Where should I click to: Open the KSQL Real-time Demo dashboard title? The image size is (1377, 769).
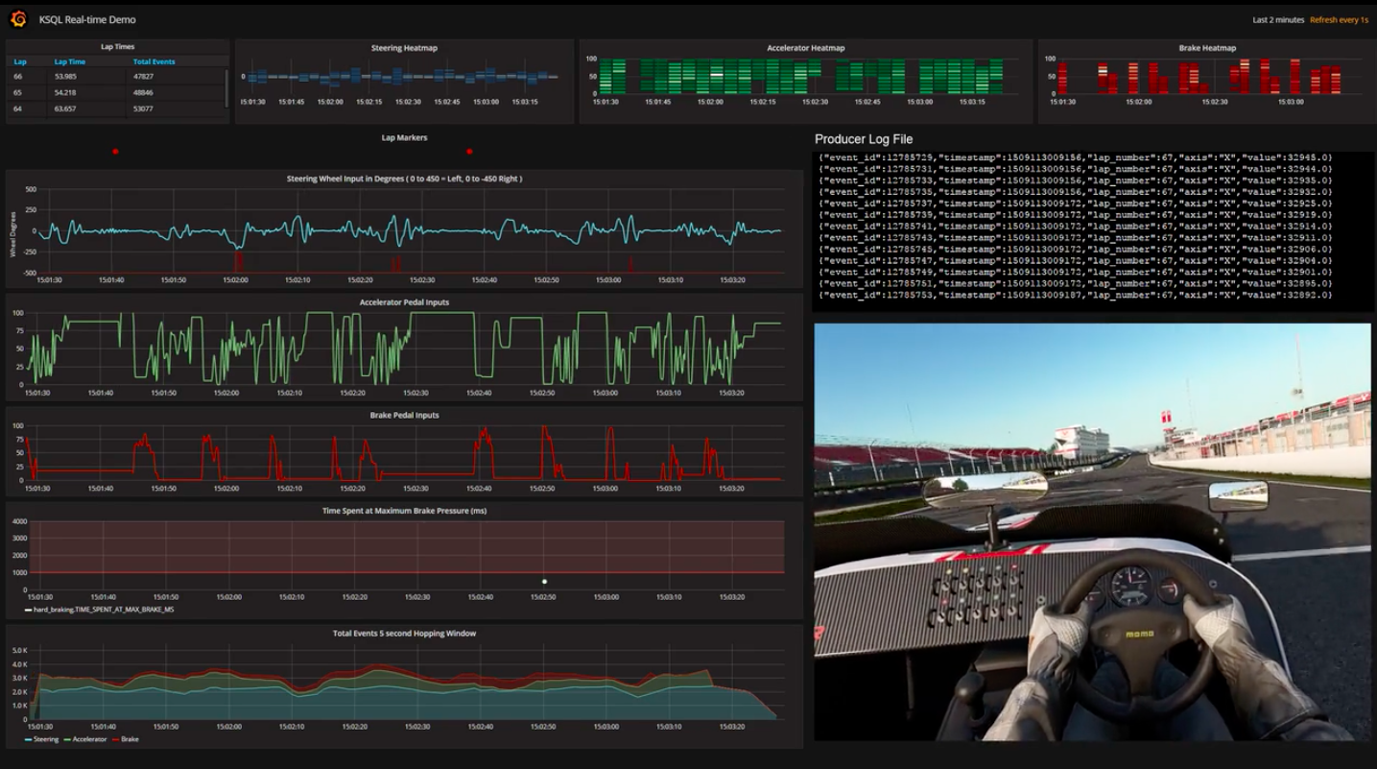87,19
